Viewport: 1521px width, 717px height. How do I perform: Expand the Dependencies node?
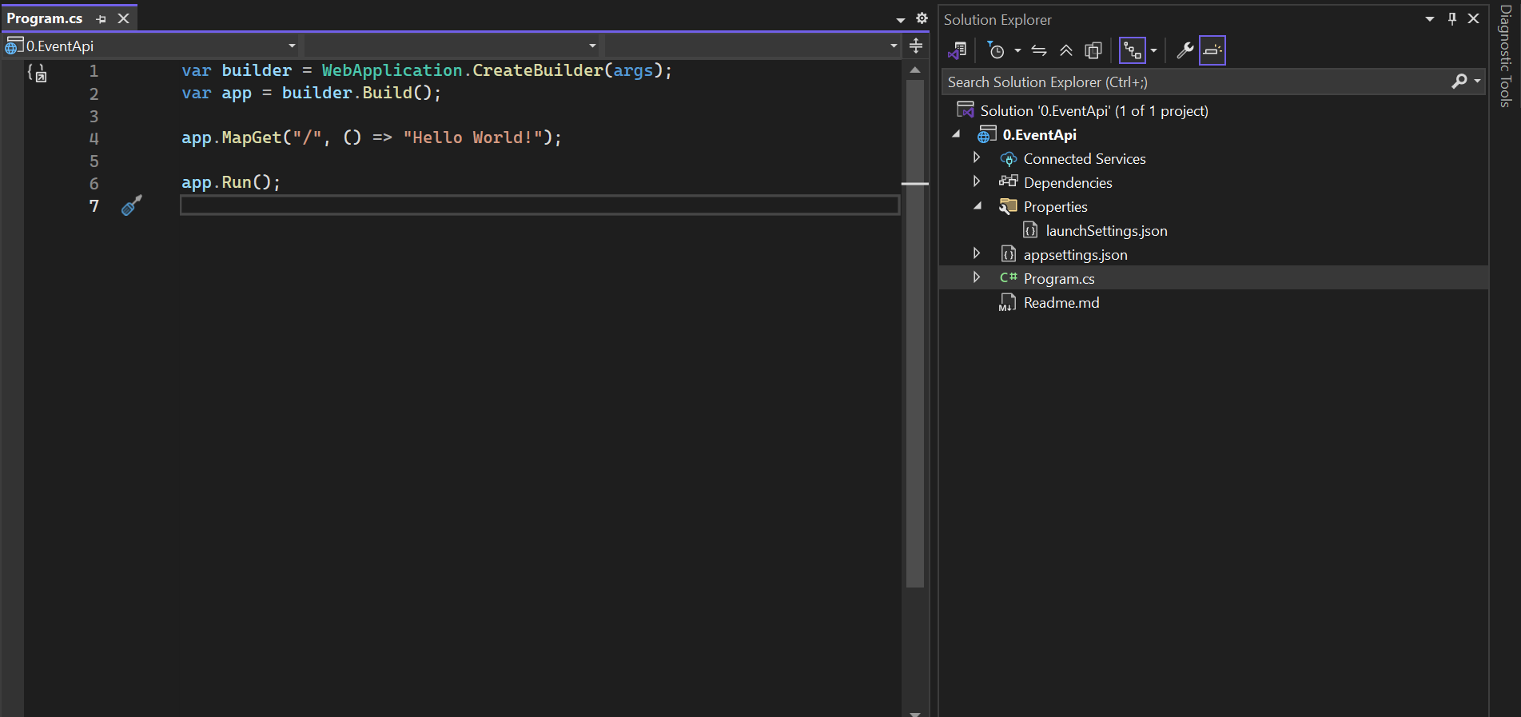pyautogui.click(x=977, y=181)
